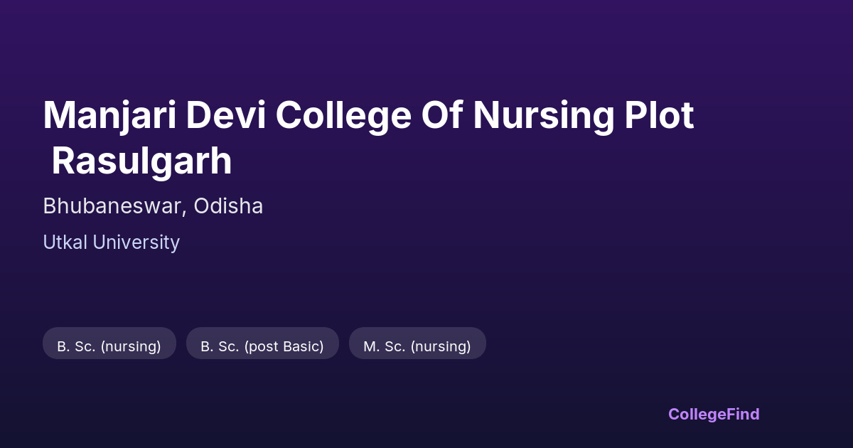Click the Utkal University affiliation text

tap(111, 242)
